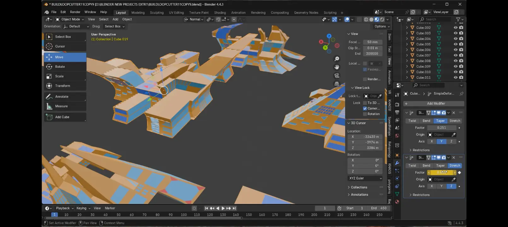Switch to the Sculpting workspace tab
Screen dimensions: 508x227
pyautogui.click(x=157, y=13)
